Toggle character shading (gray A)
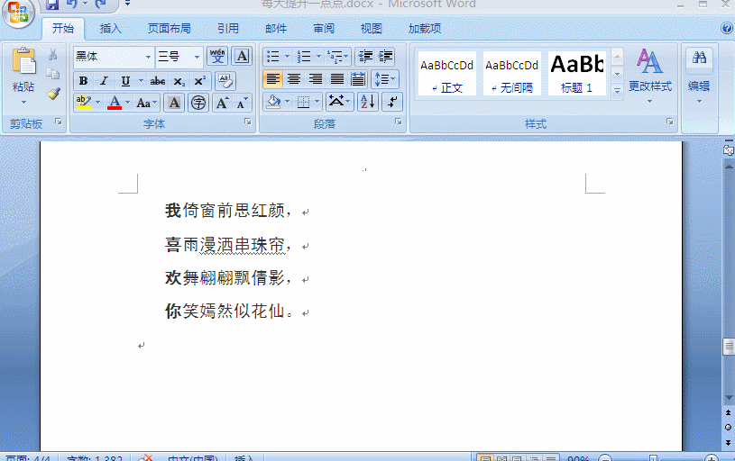Image resolution: width=735 pixels, height=461 pixels. (174, 103)
